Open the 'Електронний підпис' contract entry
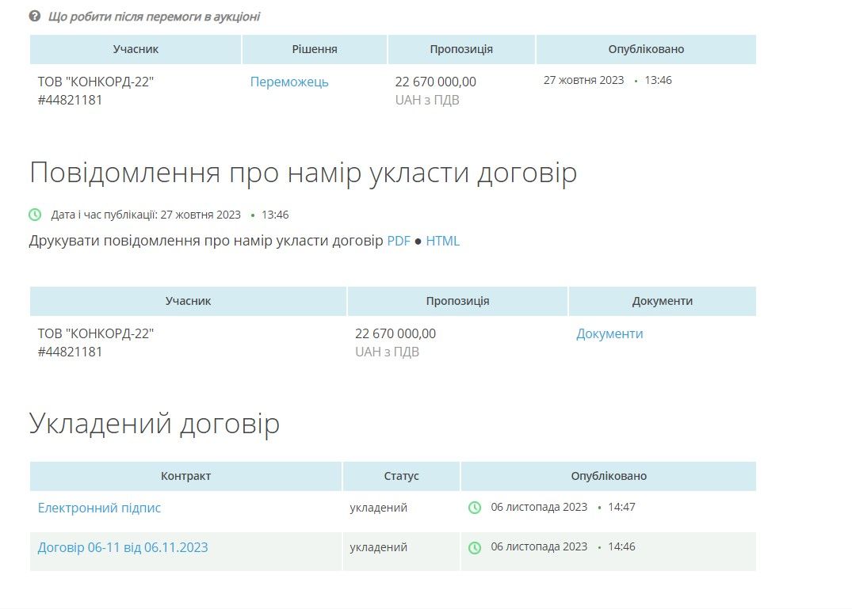 tap(99, 507)
